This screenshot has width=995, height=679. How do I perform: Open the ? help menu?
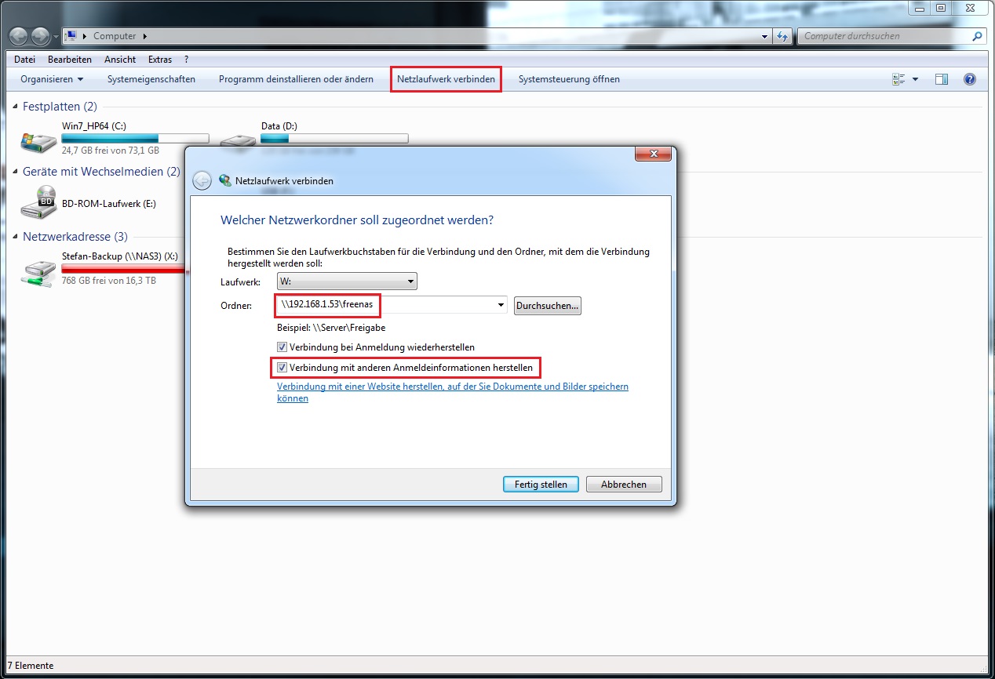pyautogui.click(x=186, y=60)
